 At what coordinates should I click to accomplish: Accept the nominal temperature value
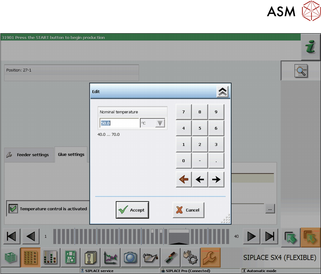click(132, 210)
